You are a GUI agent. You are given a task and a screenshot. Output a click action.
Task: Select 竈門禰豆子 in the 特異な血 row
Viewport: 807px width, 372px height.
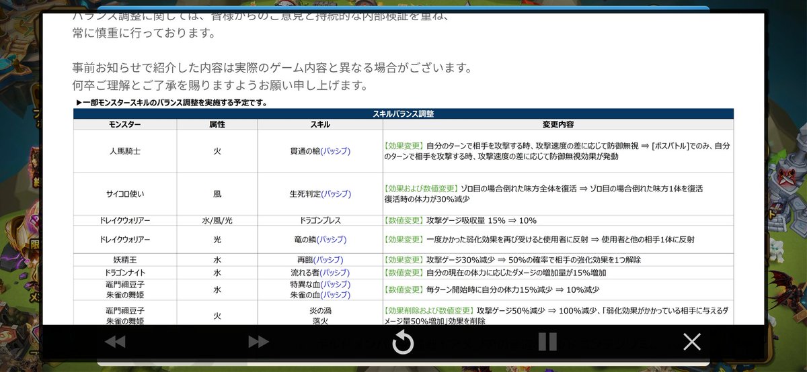(125, 285)
